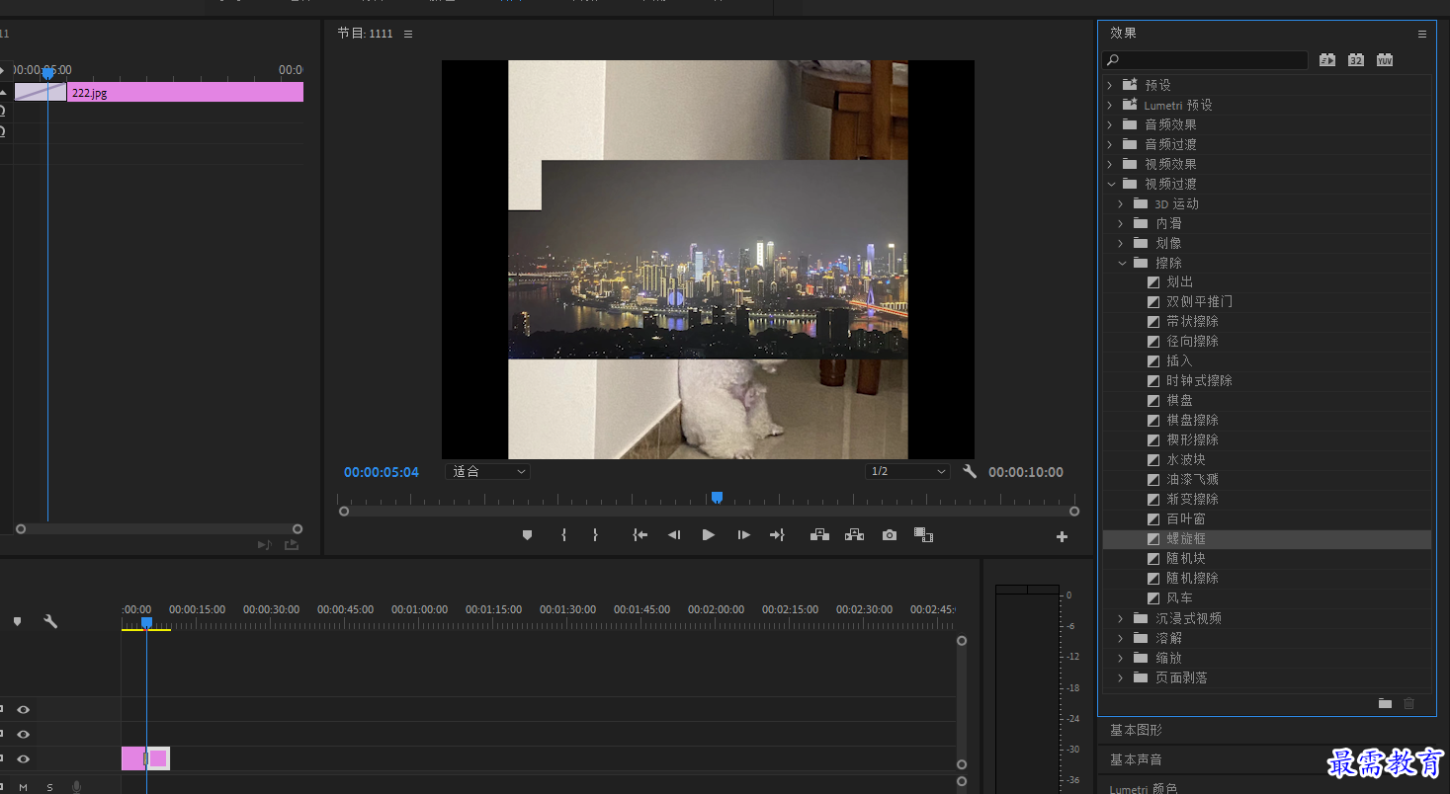Viewport: 1450px width, 794px height.
Task: Click the Mark In brace icon
Action: 563,535
